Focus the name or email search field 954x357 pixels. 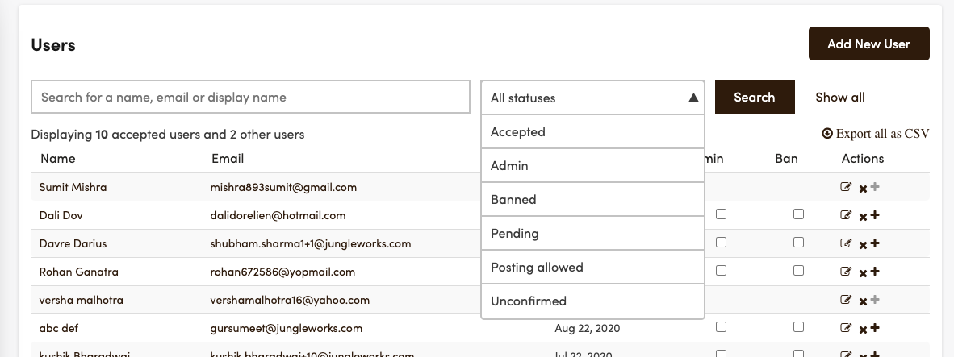pos(251,98)
